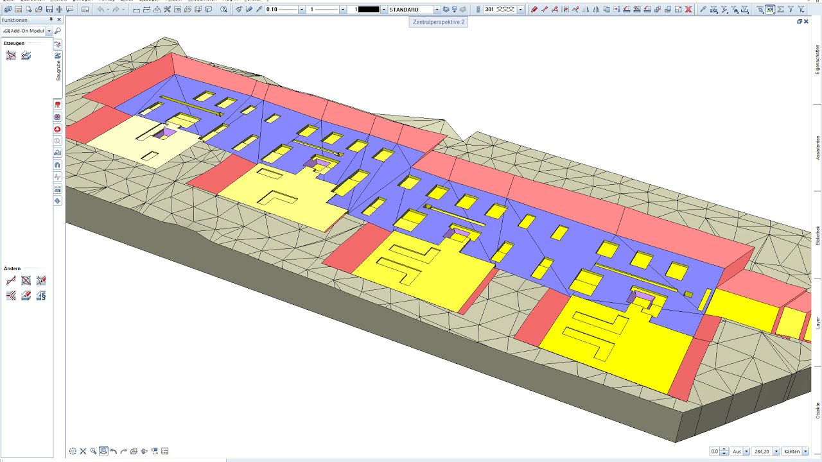Close the Funktionen panel
The width and height of the screenshot is (822, 462).
tap(59, 20)
